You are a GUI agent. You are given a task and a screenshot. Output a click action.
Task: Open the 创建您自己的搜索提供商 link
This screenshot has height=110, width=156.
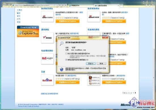[x=49, y=94]
